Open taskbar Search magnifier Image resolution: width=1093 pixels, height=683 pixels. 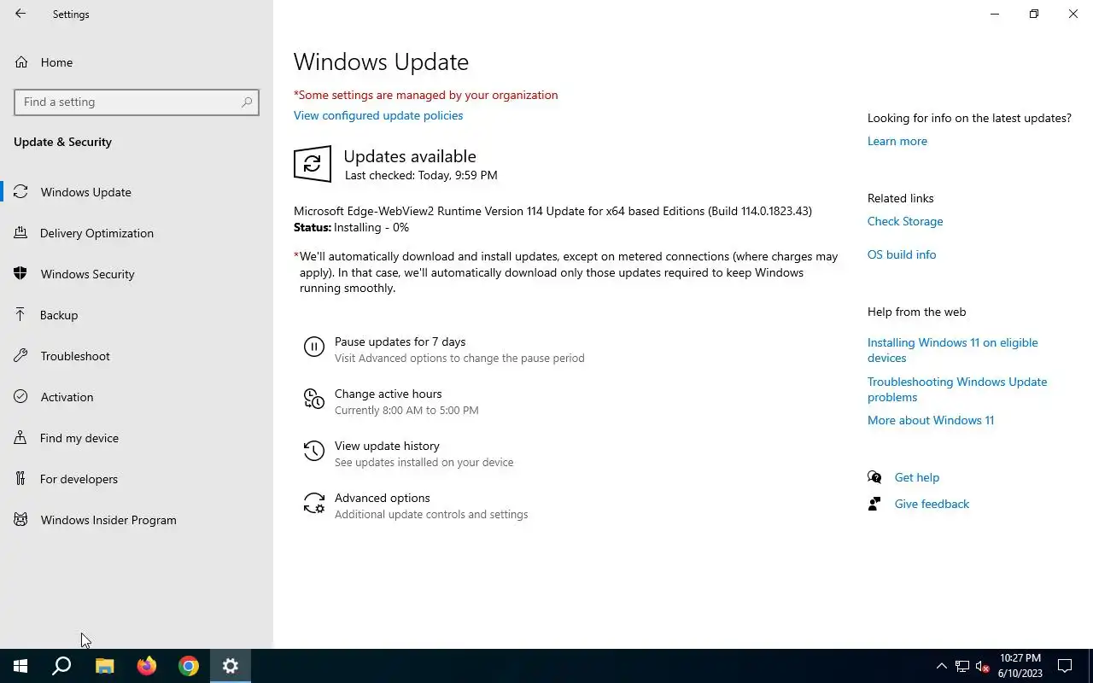(61, 666)
